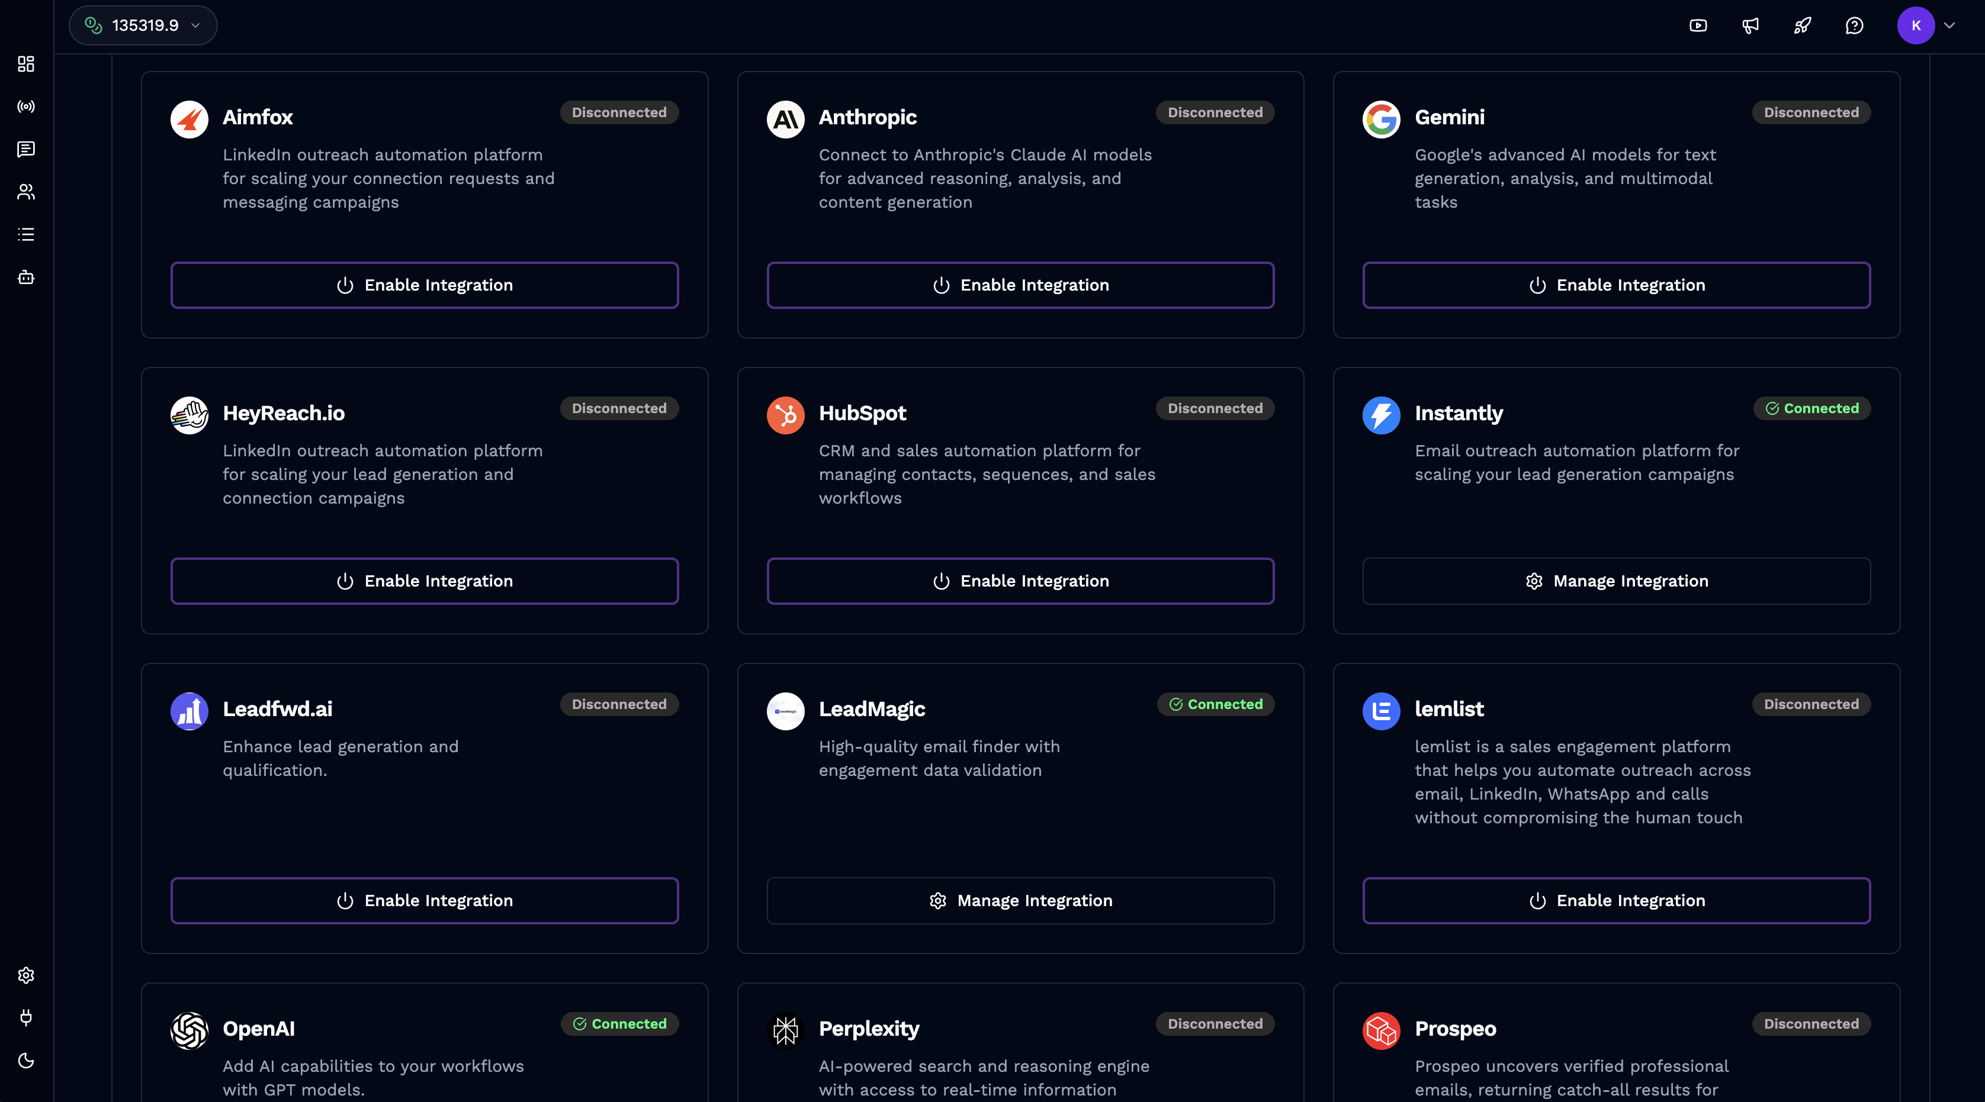The image size is (1985, 1102).
Task: Open the task list icon in sidebar
Action: pos(25,234)
